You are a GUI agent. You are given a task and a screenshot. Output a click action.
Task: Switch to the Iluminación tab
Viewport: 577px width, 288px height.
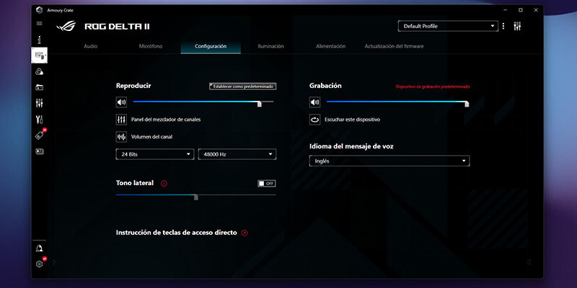[x=271, y=46]
